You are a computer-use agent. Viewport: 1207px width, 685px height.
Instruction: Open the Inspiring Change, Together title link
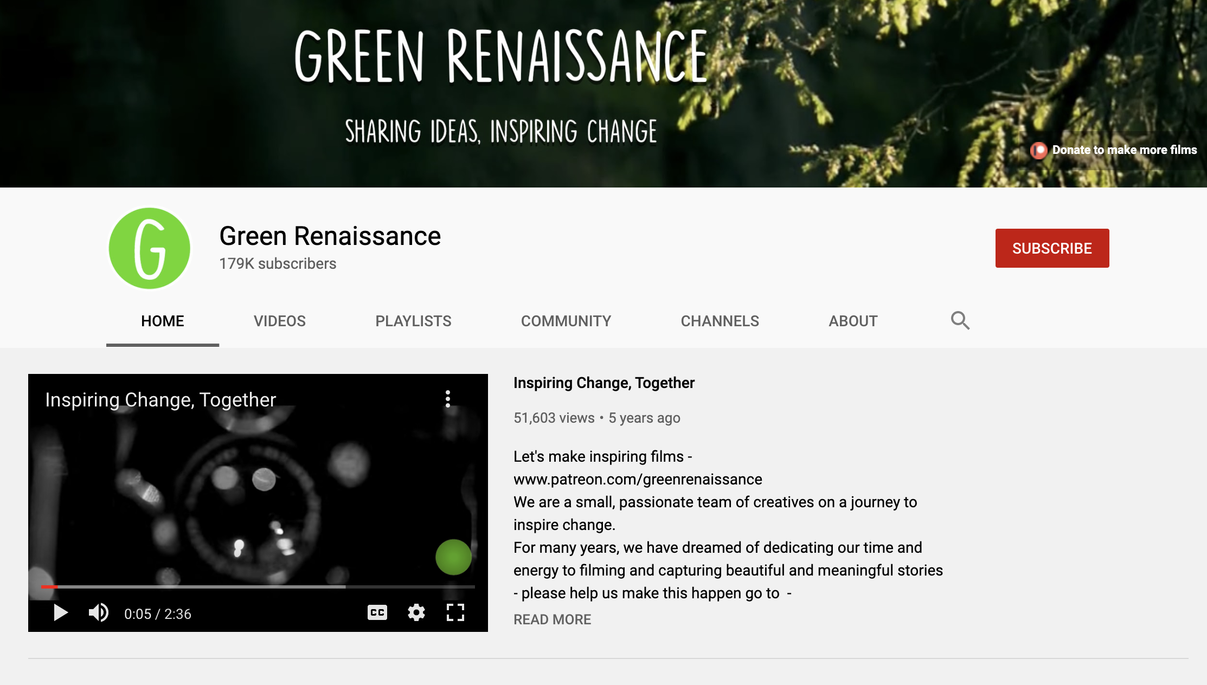point(603,383)
